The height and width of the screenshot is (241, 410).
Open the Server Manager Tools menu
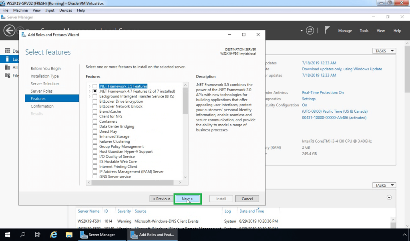(364, 30)
